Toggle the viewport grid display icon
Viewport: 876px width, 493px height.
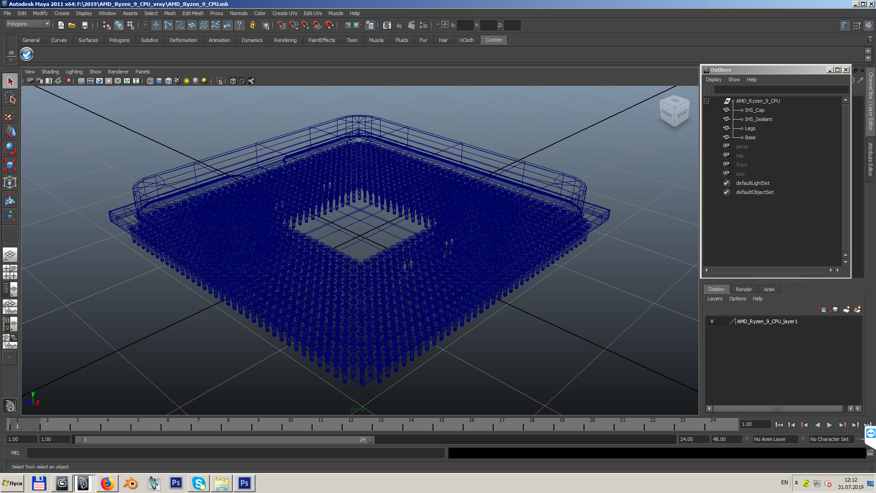(x=81, y=81)
